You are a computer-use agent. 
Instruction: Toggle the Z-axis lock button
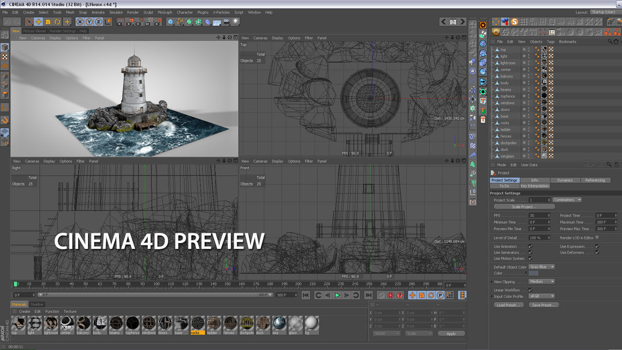(x=99, y=22)
